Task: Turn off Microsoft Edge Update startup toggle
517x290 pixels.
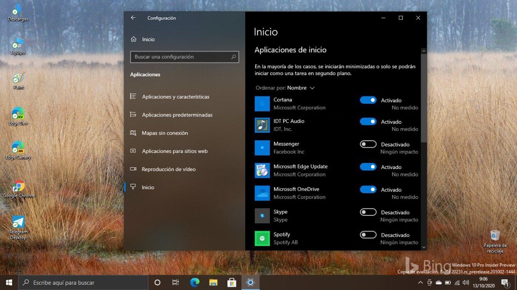Action: point(368,167)
